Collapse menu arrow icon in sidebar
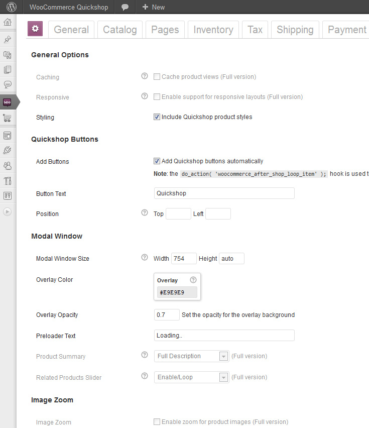This screenshot has height=428, width=369. point(8,212)
